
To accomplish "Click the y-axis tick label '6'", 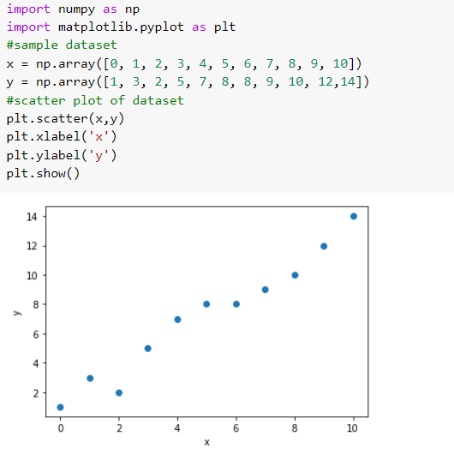I will 36,335.
